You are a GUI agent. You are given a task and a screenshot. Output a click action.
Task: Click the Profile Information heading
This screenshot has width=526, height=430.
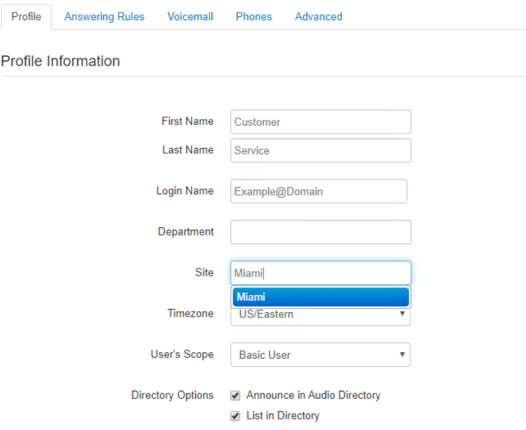point(60,61)
